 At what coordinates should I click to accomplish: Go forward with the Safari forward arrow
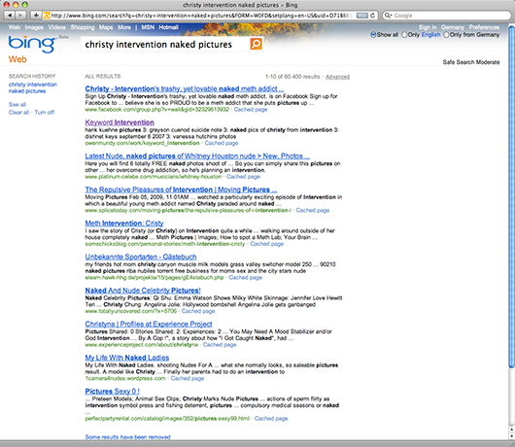[20, 16]
